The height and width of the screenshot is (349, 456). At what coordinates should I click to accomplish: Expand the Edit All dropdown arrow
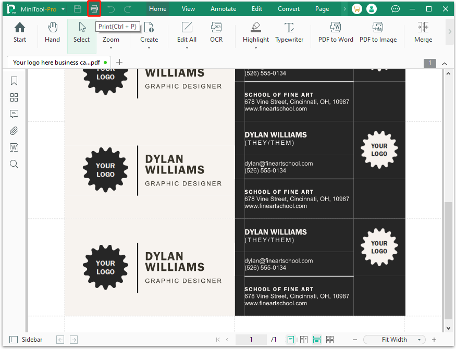(187, 47)
